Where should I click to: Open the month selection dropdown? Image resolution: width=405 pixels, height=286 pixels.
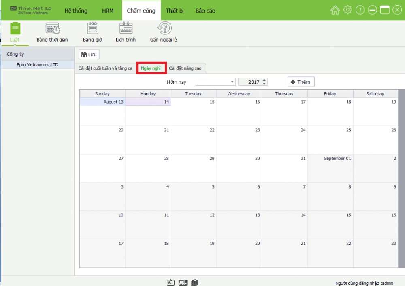232,82
